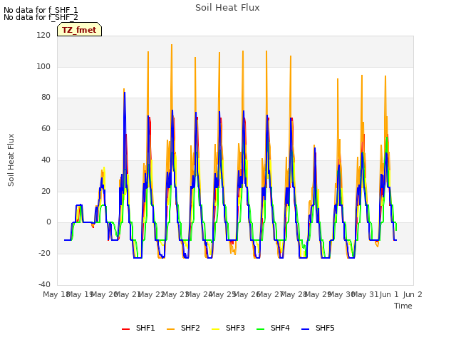Click the 40 y-axis tick label
The height and width of the screenshot is (342, 456).
[46, 160]
